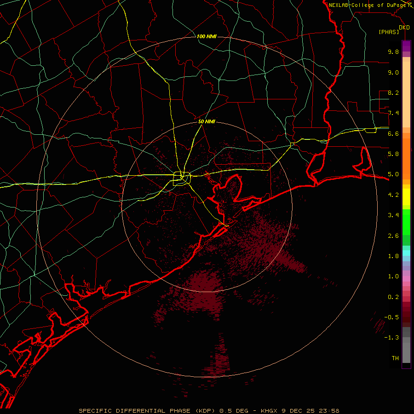The image size is (414, 414).
Task: Select the -0.5 scale value
Action: [x=391, y=317]
